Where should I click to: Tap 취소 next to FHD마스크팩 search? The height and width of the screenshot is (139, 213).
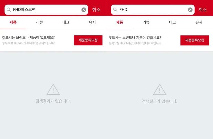pyautogui.click(x=96, y=10)
